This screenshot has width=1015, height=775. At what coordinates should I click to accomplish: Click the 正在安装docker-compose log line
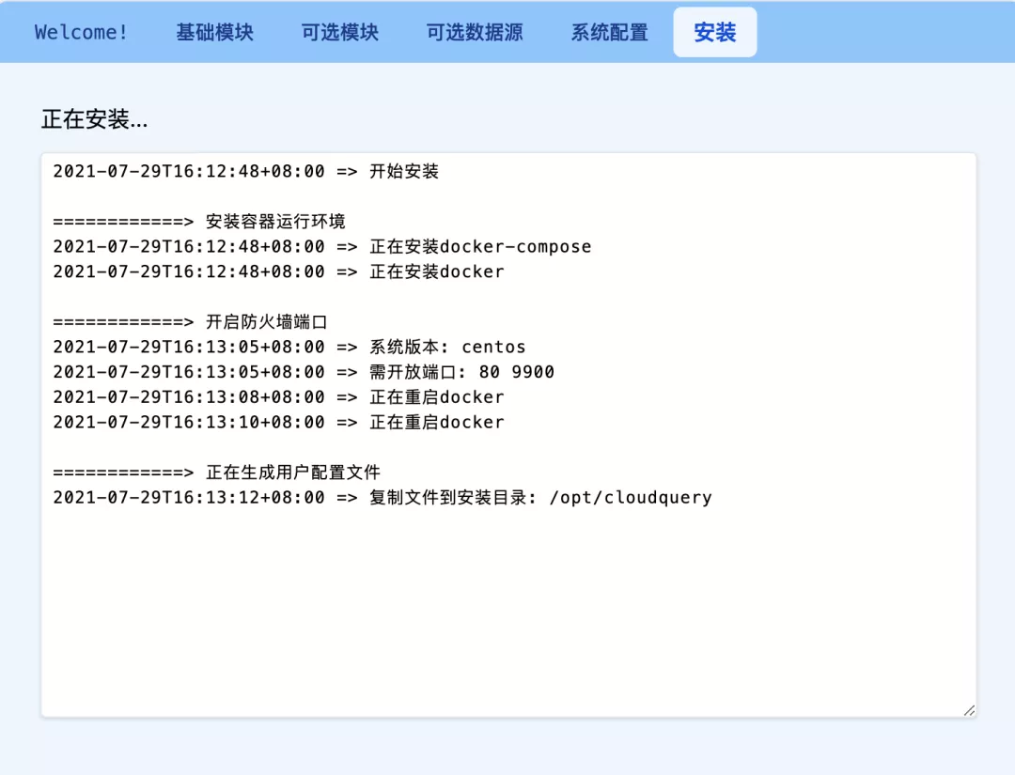322,246
